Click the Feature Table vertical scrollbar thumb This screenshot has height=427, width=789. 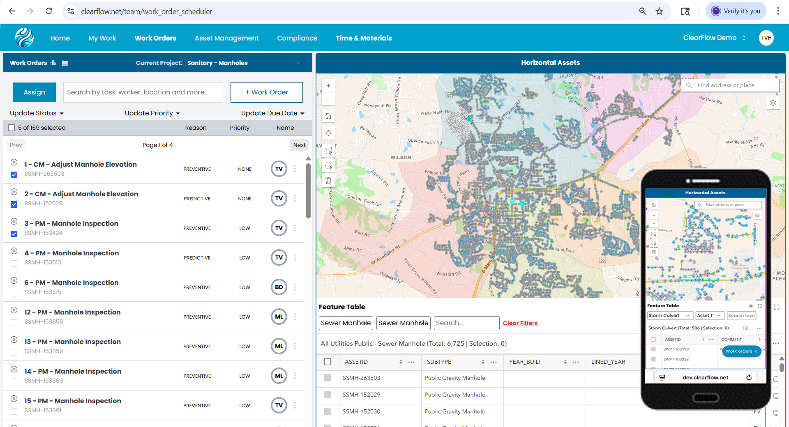point(782,367)
